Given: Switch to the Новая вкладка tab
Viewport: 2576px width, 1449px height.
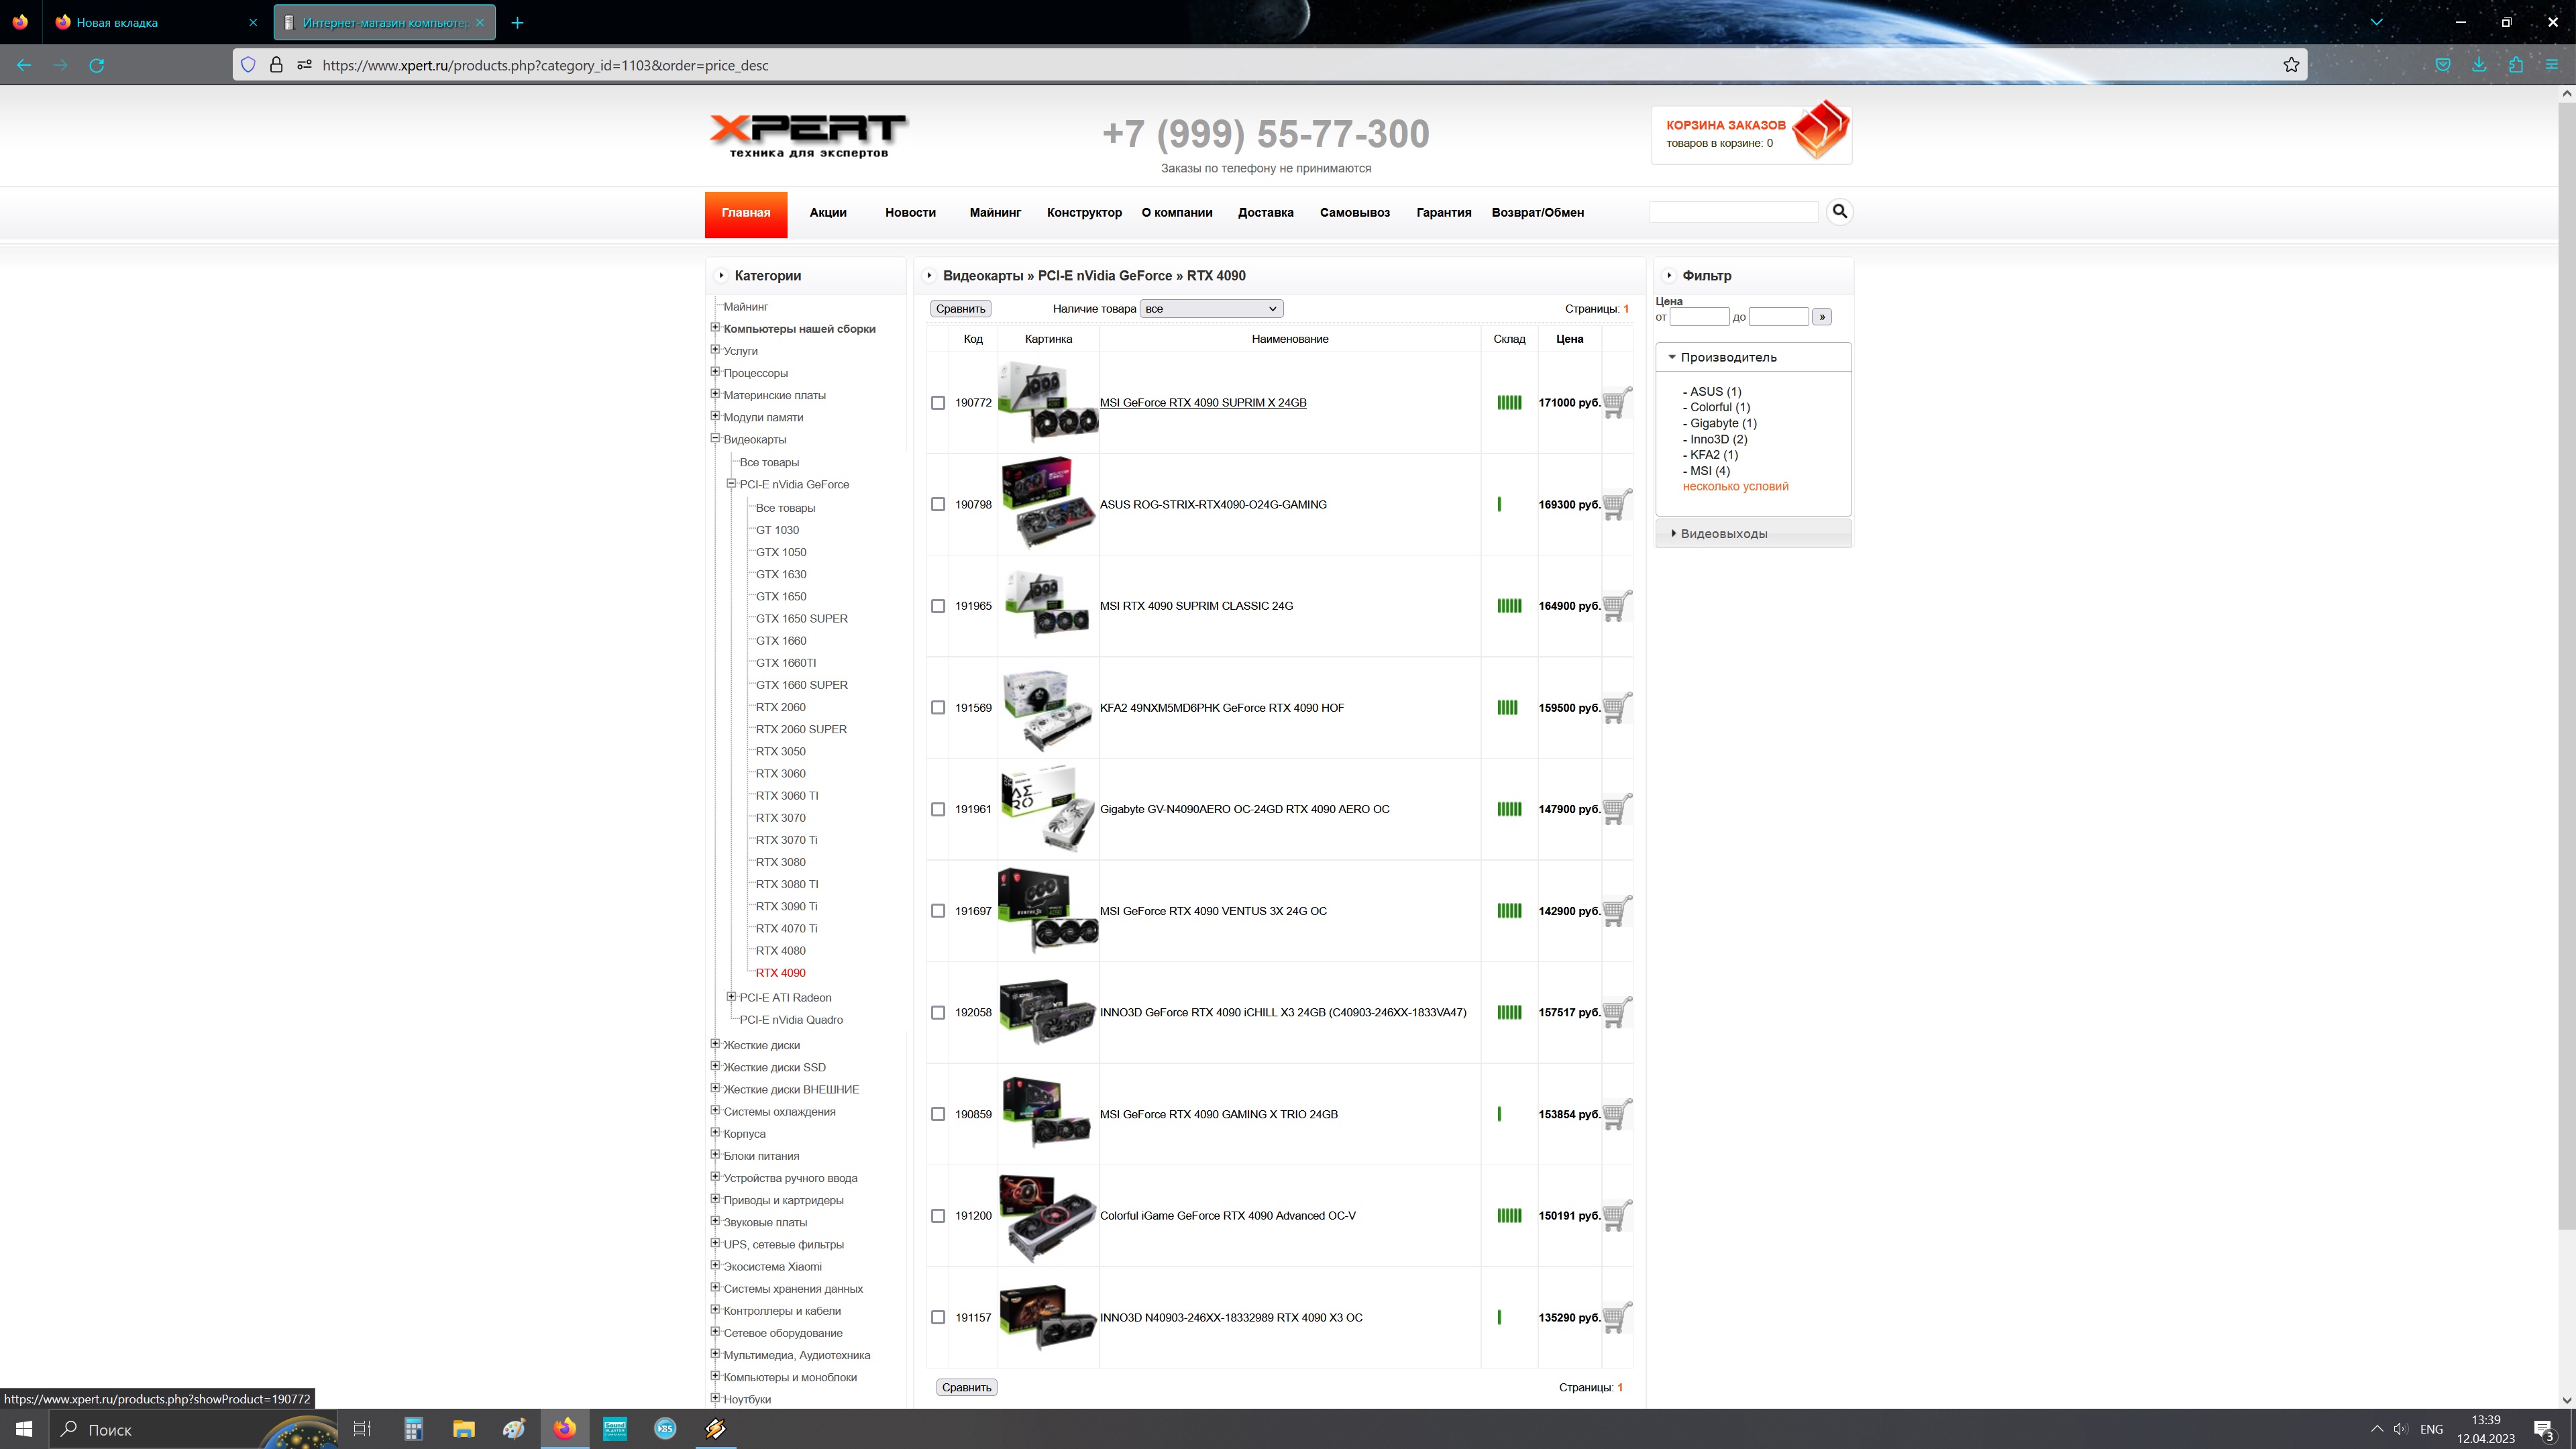Looking at the screenshot, I should pos(117,22).
